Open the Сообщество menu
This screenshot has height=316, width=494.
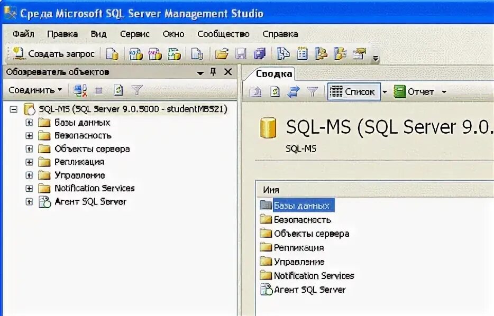[x=223, y=34]
